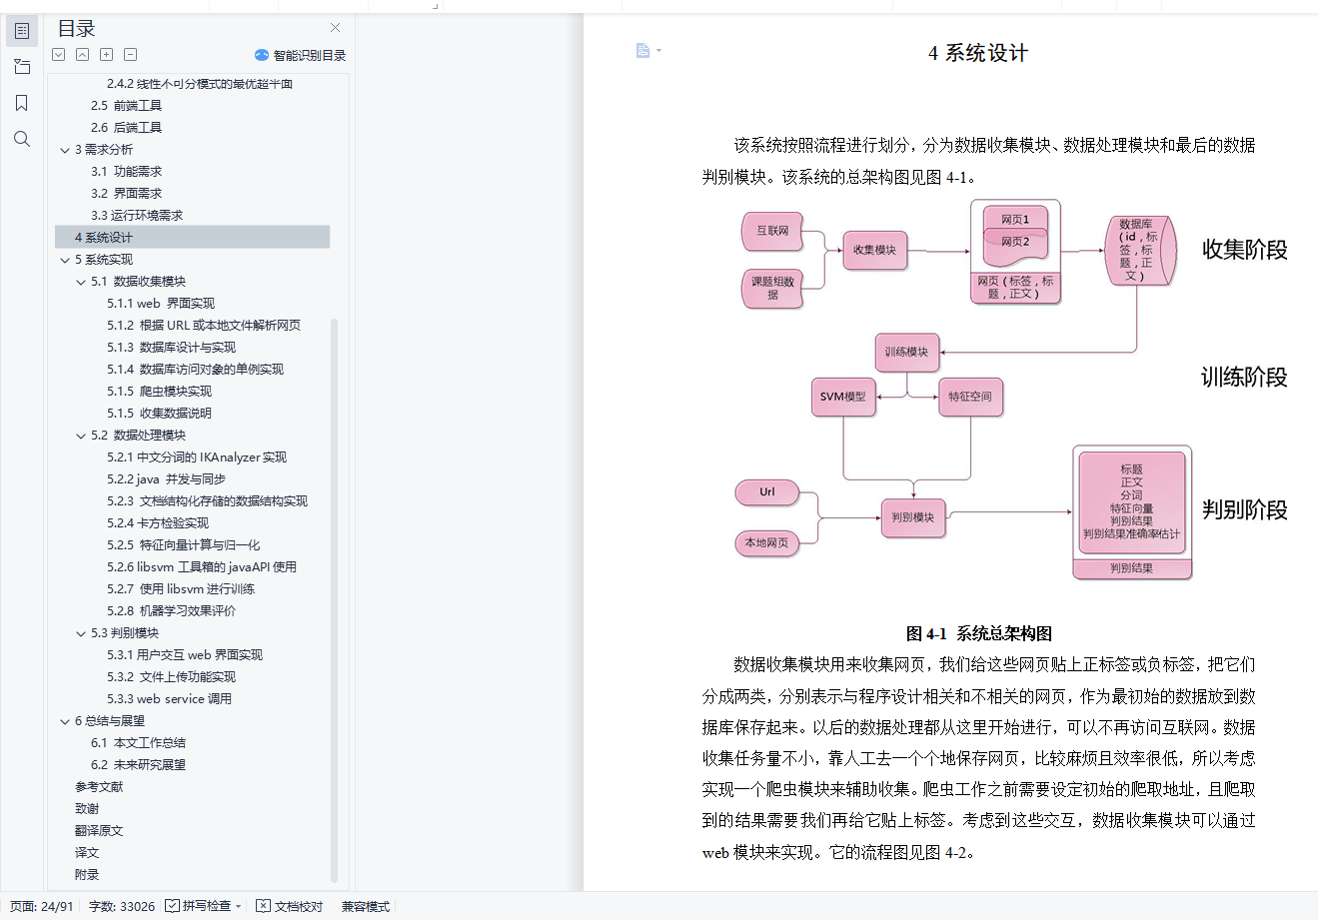This screenshot has height=920, width=1318.
Task: Navigate to 5 系统实现 heading
Action: tap(104, 260)
